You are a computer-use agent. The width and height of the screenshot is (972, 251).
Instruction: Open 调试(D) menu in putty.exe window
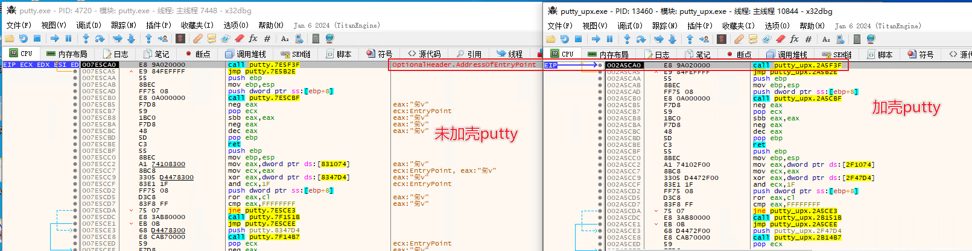point(89,25)
